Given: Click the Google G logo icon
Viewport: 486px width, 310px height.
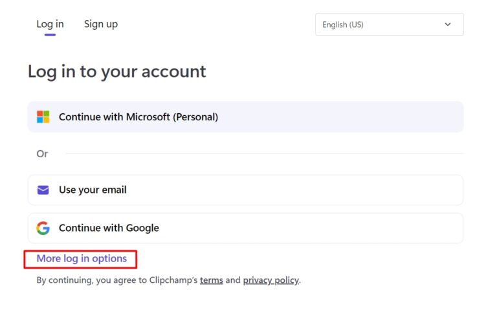Looking at the screenshot, I should pos(43,228).
